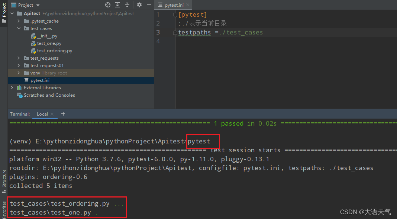Select pytest.ini in project tree
Screen dimensions: 397x219
(40, 80)
